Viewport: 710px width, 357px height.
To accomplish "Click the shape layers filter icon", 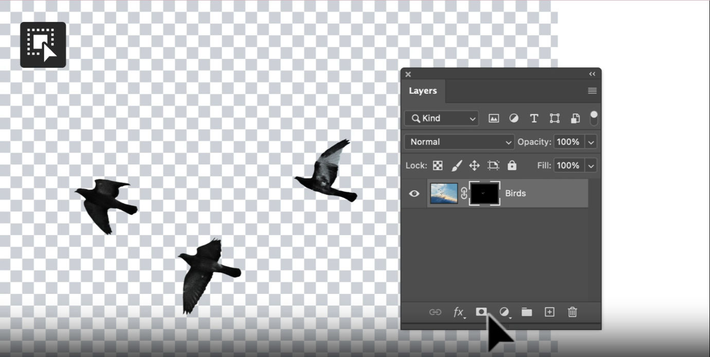I will pos(554,118).
